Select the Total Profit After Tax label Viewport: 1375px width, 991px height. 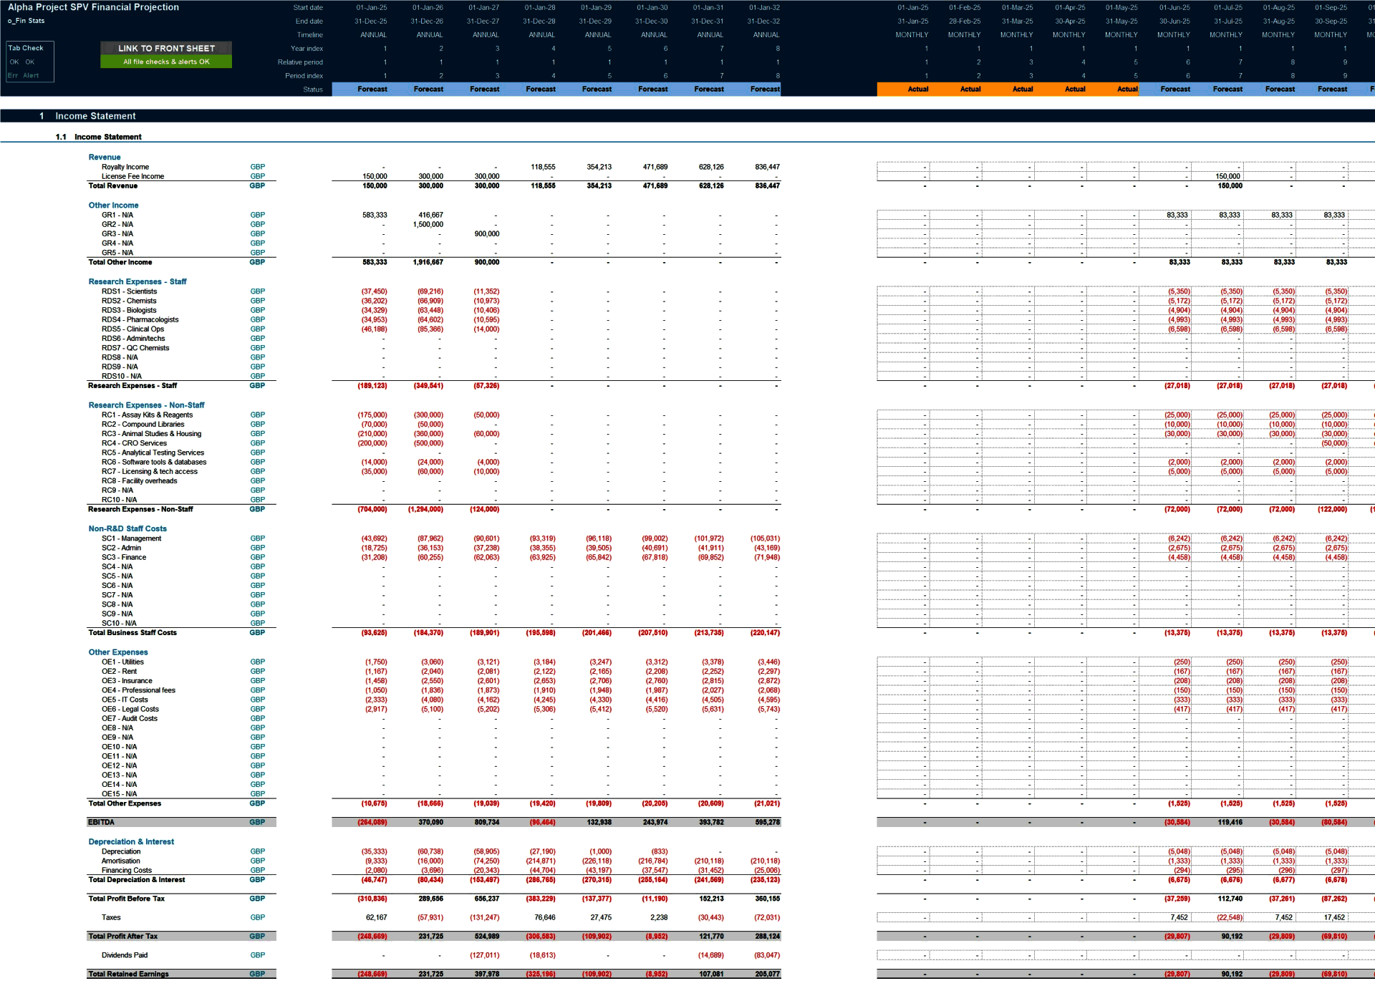122,936
